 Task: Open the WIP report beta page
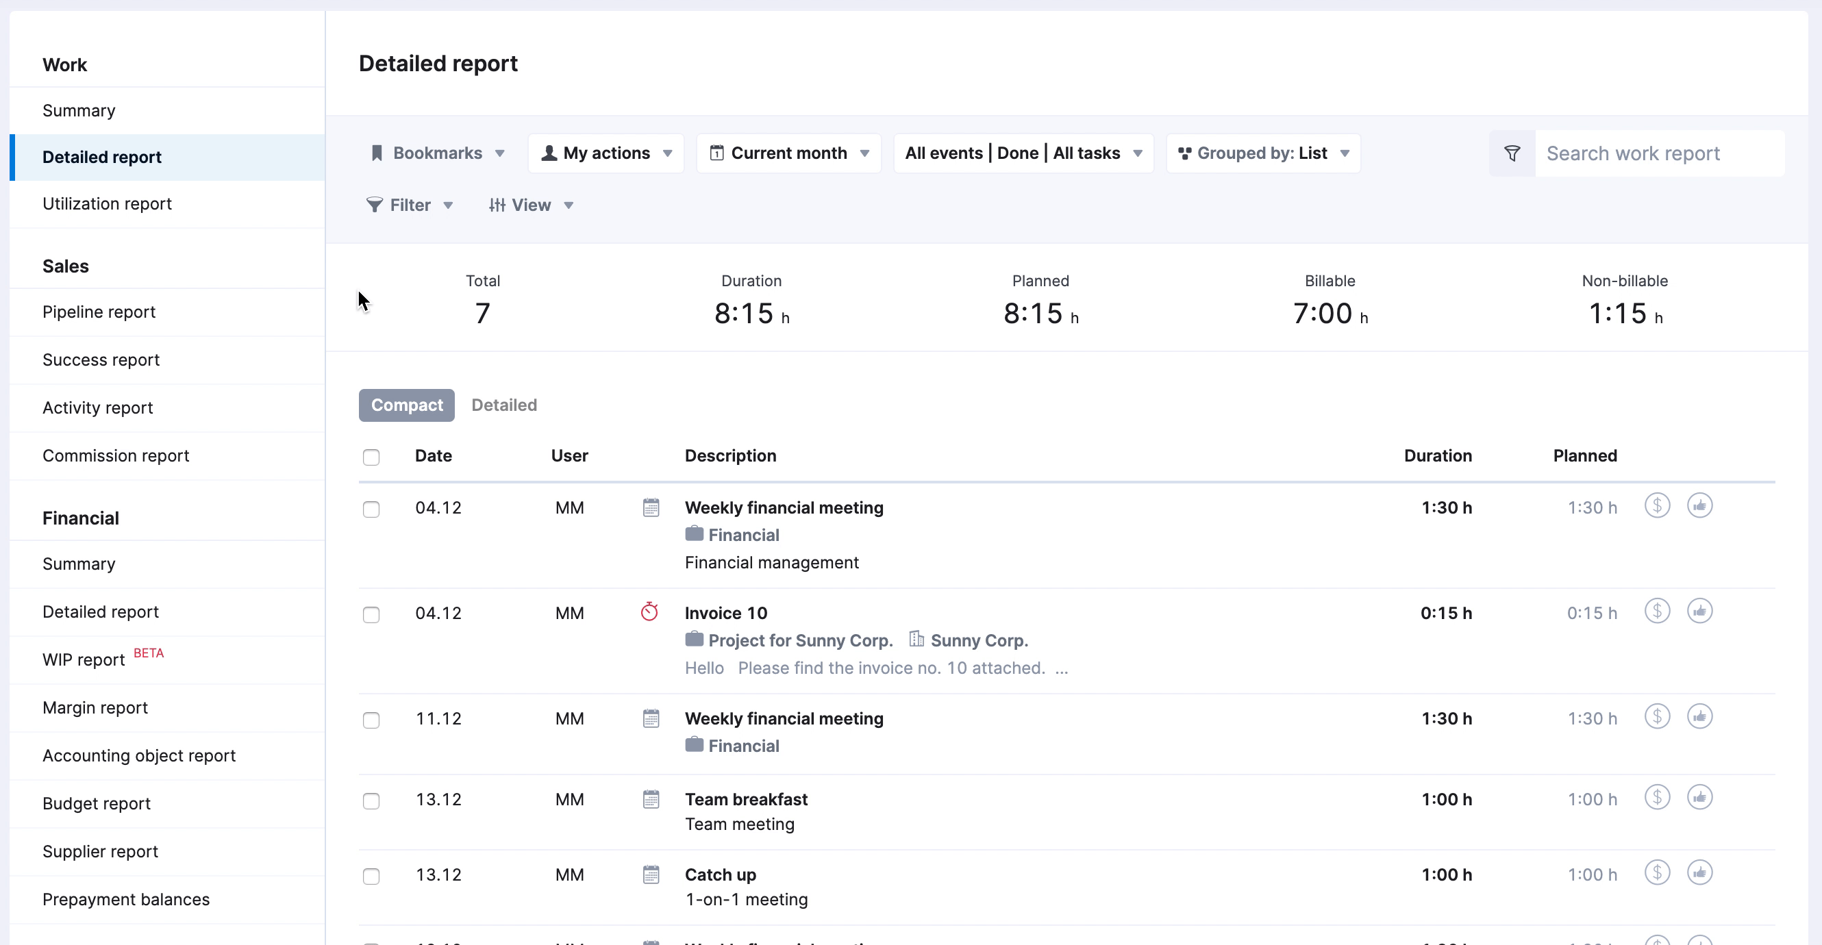tap(83, 659)
